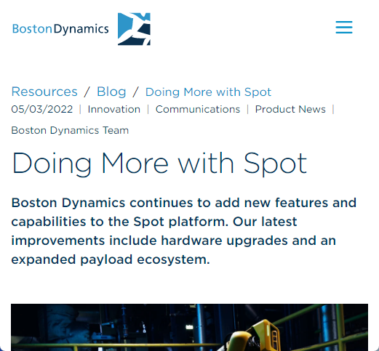This screenshot has height=351, width=379.
Task: Click Doing More with Spot breadcrumb item
Action: [208, 92]
